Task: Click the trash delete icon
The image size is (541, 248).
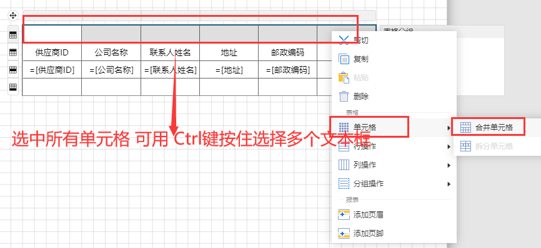Action: coord(344,97)
